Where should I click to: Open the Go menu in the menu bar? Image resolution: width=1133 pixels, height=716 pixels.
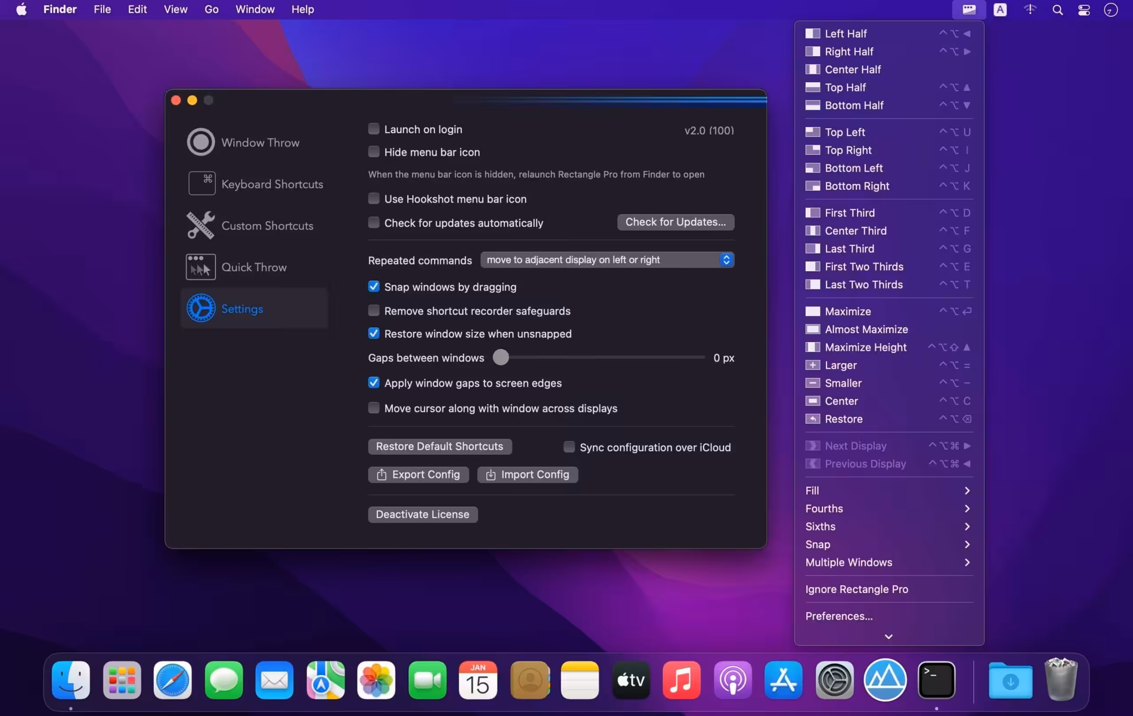click(211, 9)
